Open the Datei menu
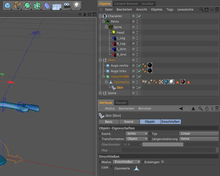 [109, 10]
